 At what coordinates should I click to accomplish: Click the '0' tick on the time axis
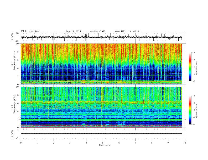coord(21,143)
